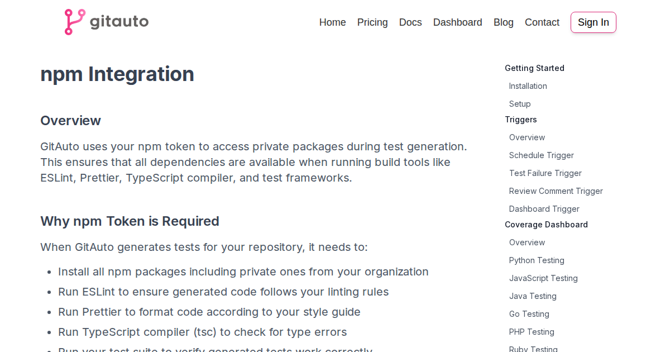Click the Sign In button
This screenshot has width=670, height=352.
[594, 22]
